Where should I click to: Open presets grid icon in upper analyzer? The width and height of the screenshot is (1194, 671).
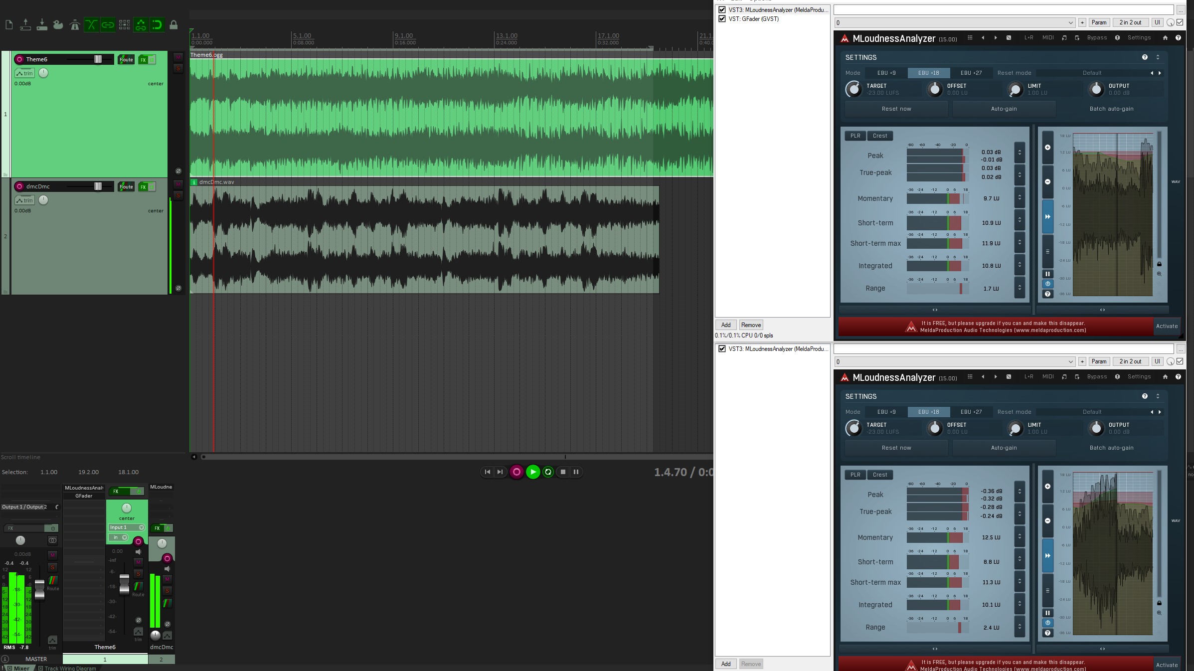[x=970, y=38]
